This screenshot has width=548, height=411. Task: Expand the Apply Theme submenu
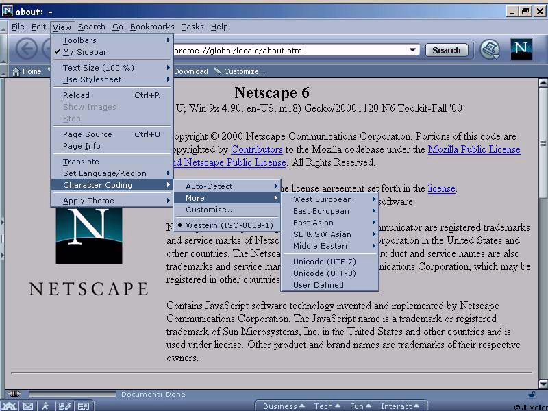click(x=112, y=201)
